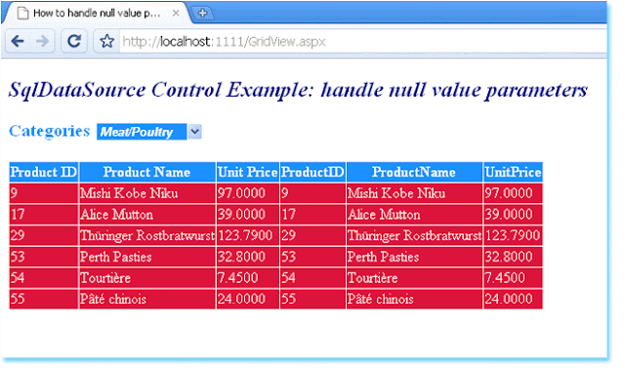Click price 7.4500 in the second grid
Image resolution: width=625 pixels, height=368 pixels.
coord(505,278)
